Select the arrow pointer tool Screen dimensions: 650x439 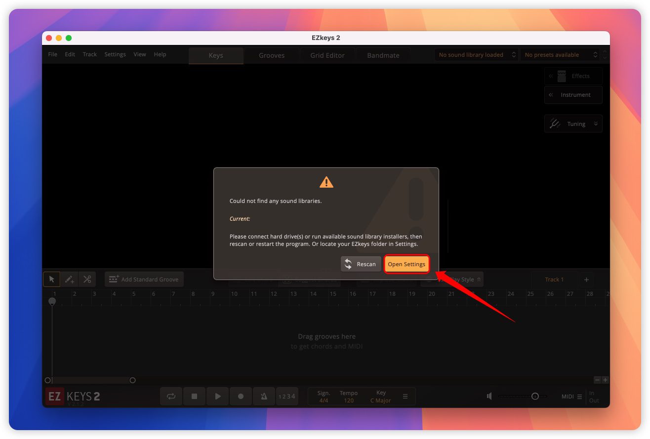coord(51,279)
